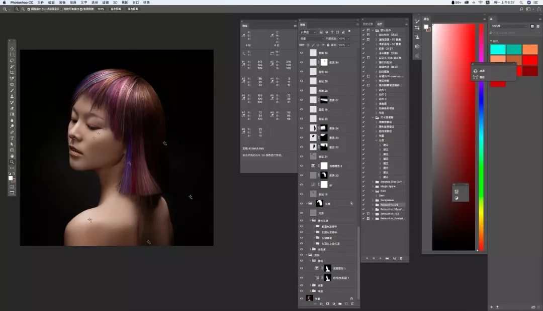Select the Rectangular Marquee tool
The width and height of the screenshot is (543, 311).
point(12,55)
